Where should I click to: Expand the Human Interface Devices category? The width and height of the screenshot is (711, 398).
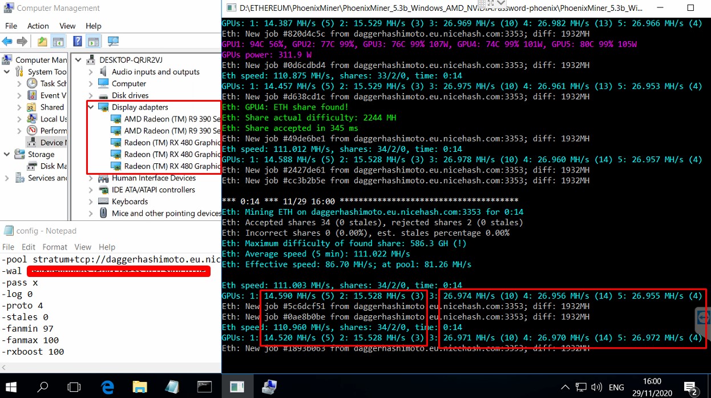click(x=91, y=178)
